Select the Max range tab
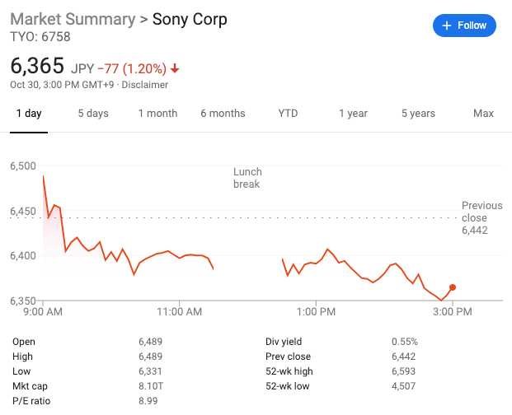The width and height of the screenshot is (512, 415). click(x=483, y=114)
